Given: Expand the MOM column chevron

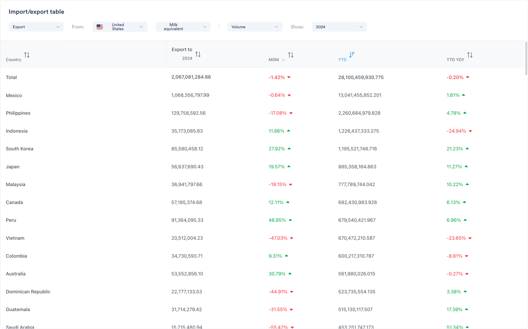Looking at the screenshot, I should coord(283,60).
